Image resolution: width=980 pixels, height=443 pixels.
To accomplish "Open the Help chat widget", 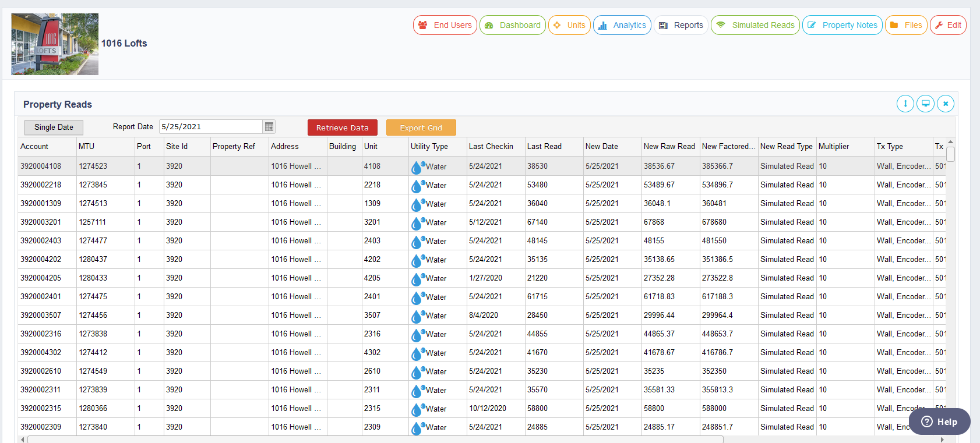I will (x=939, y=421).
